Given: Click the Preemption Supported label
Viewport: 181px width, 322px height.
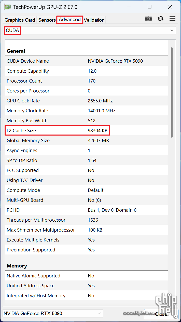Looking at the screenshot, I should (31, 250).
